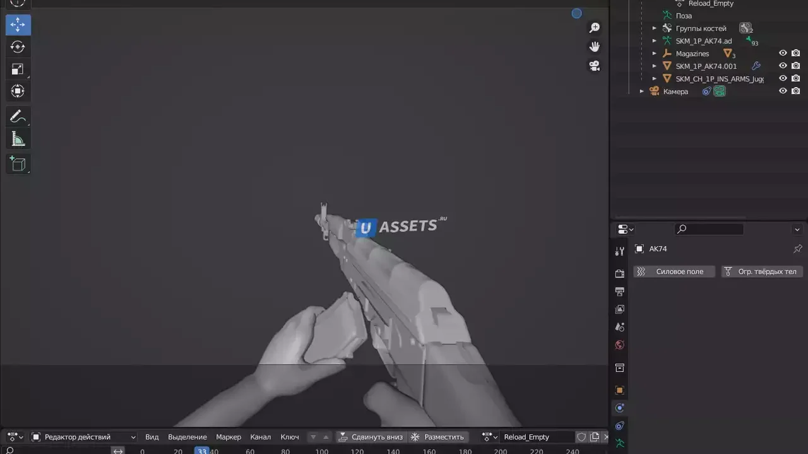
Task: Click the properties panel search field
Action: 709,229
